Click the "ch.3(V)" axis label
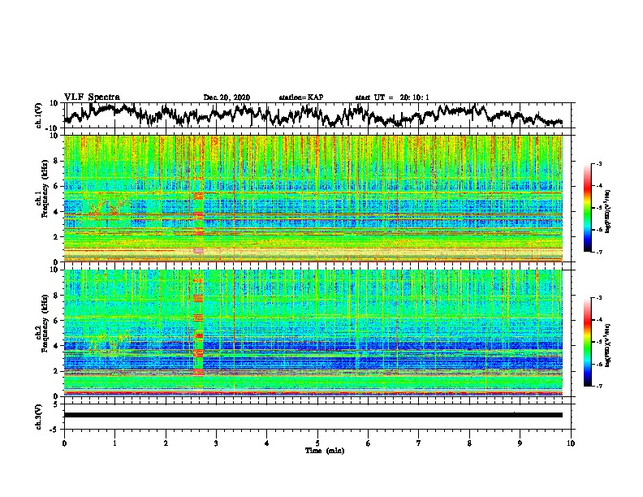This screenshot has width=643, height=497. pos(39,417)
